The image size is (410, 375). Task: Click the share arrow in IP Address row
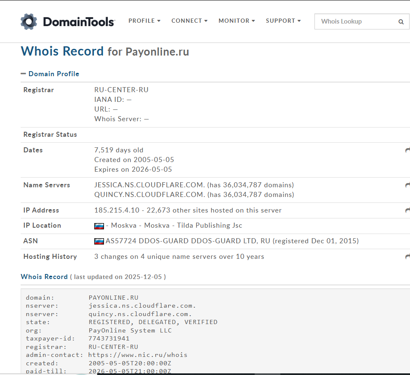tap(407, 210)
